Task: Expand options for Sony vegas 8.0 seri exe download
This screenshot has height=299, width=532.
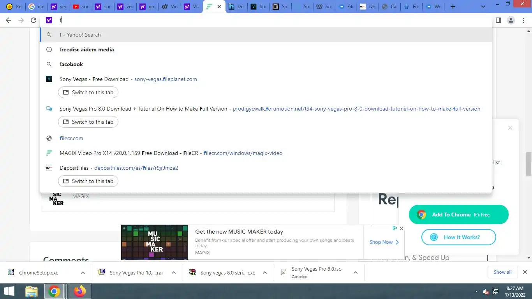Action: [x=265, y=273]
